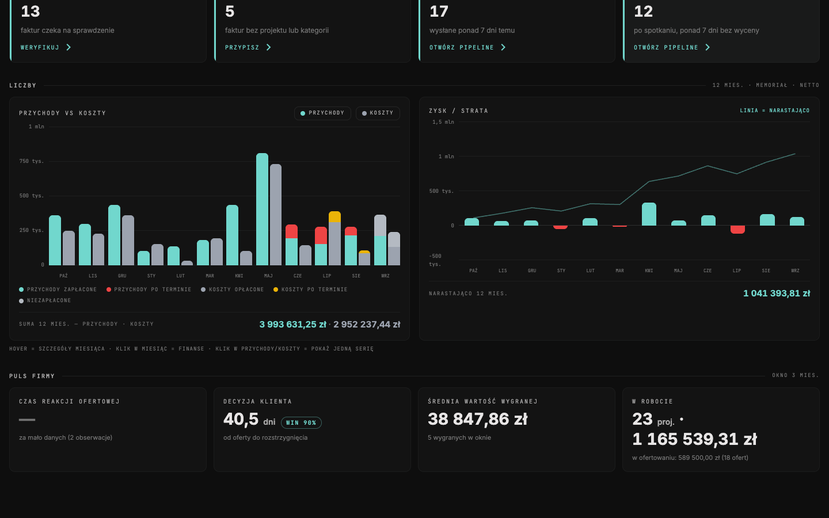This screenshot has height=518, width=829.
Task: Select the KWI profit bar
Action: click(649, 214)
